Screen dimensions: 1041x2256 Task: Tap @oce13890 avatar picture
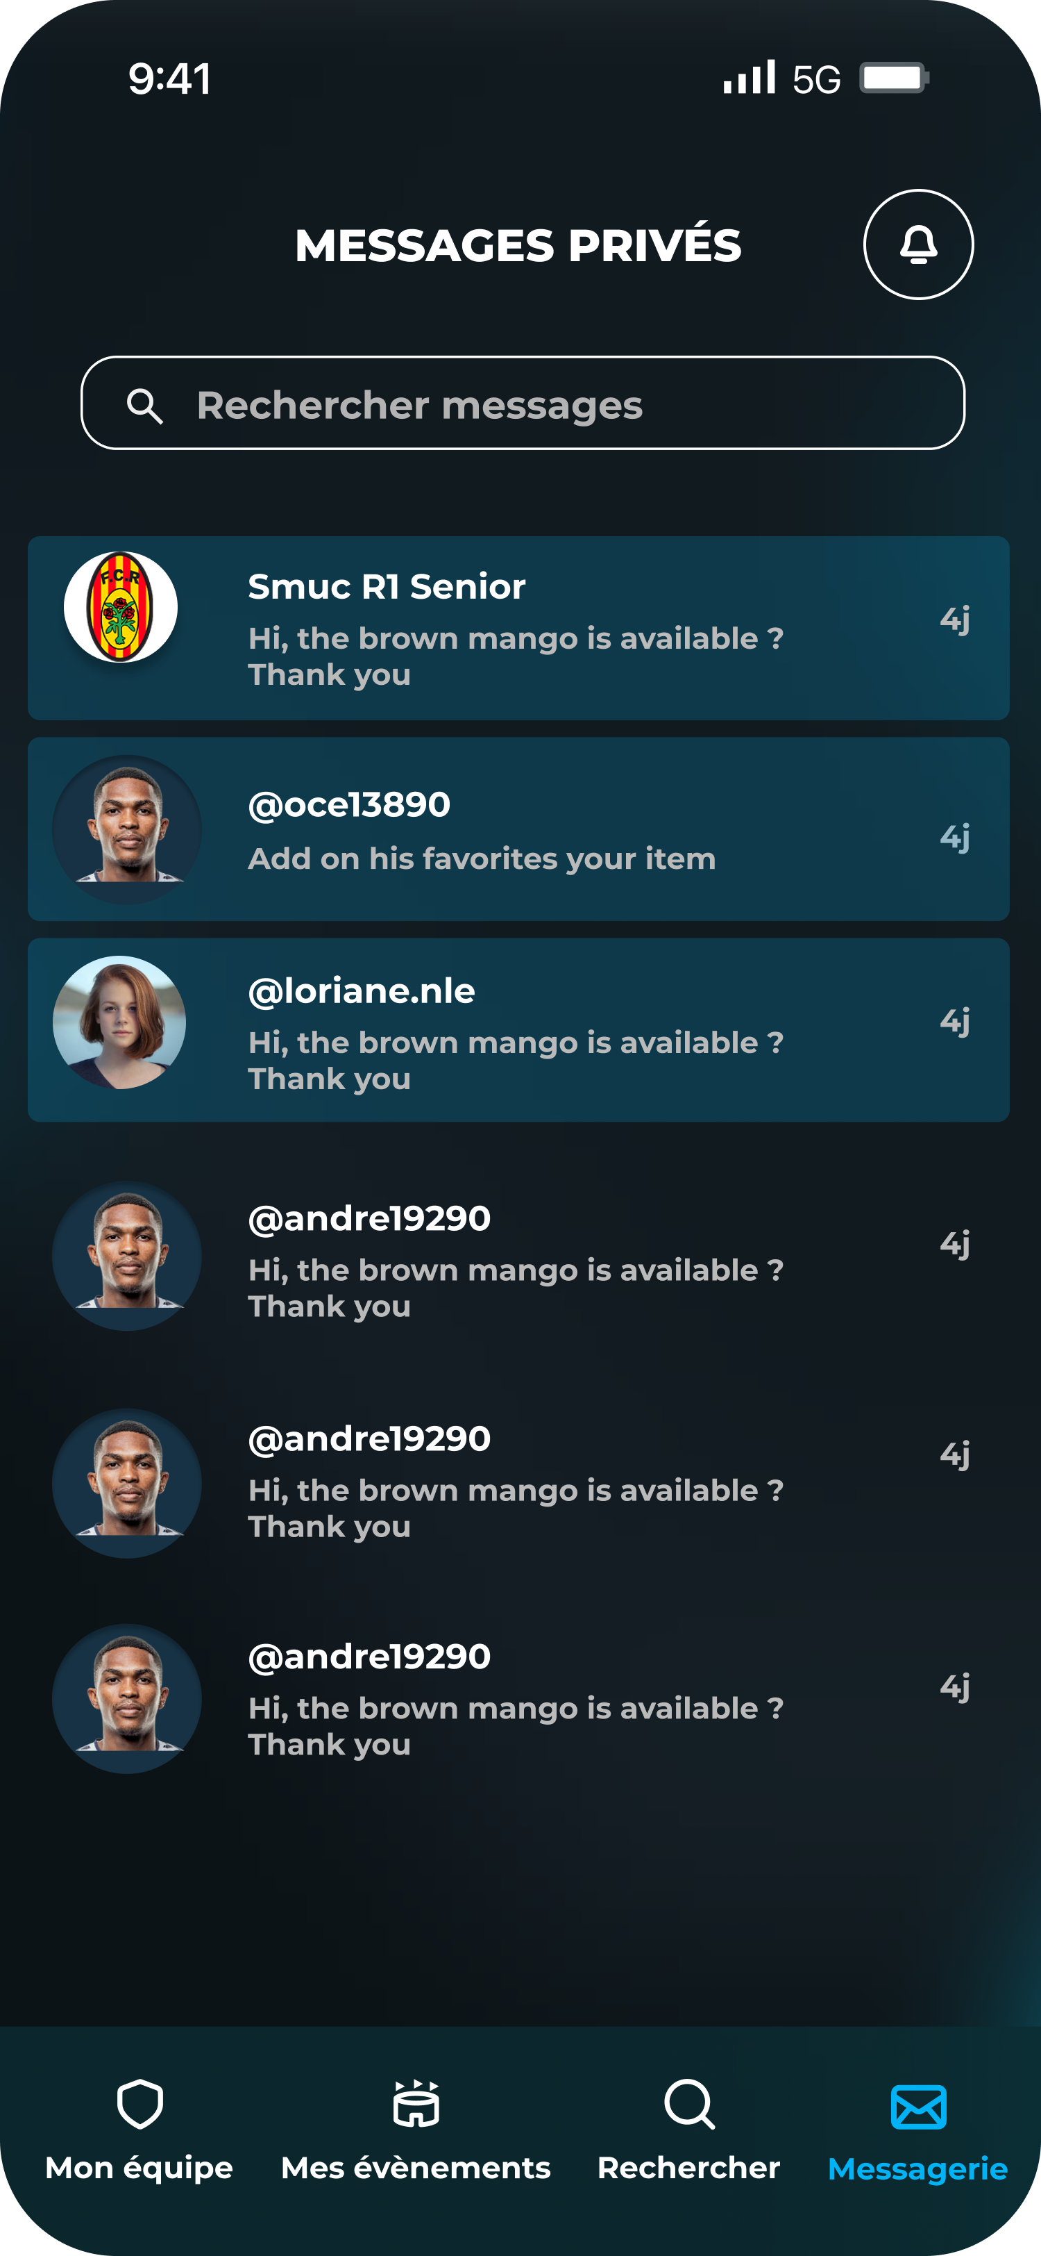tap(127, 829)
